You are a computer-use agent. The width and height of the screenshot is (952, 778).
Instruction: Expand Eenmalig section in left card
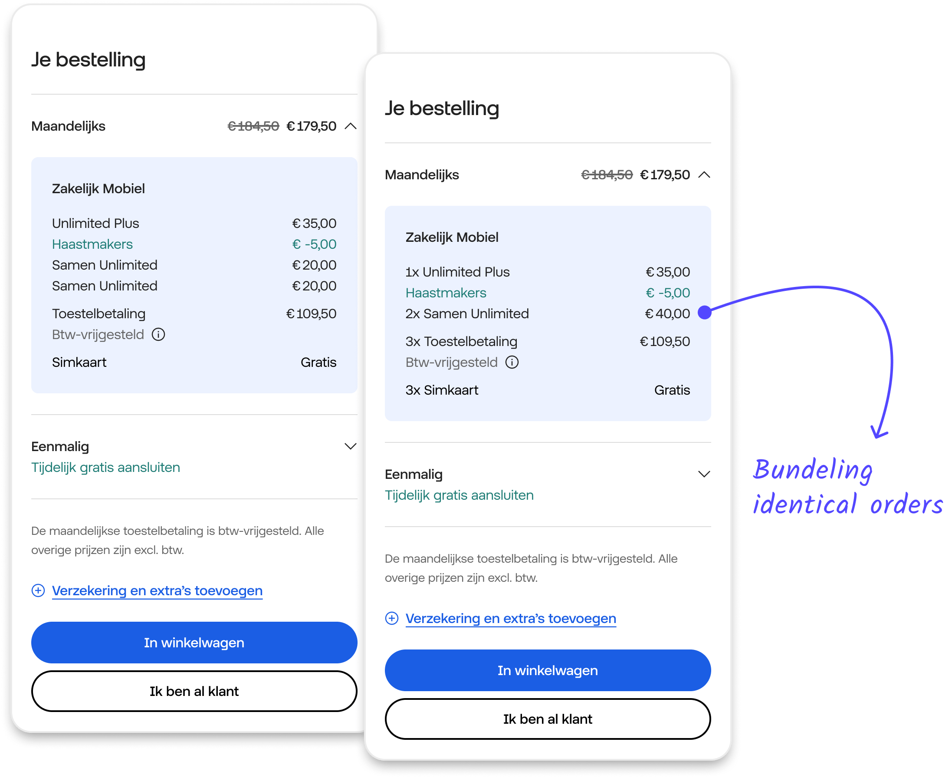(x=350, y=446)
